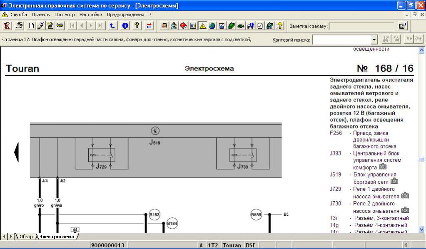Image resolution: width=426 pixels, height=249 pixels.
Task: Open the Настройки menu
Action: pyautogui.click(x=91, y=15)
